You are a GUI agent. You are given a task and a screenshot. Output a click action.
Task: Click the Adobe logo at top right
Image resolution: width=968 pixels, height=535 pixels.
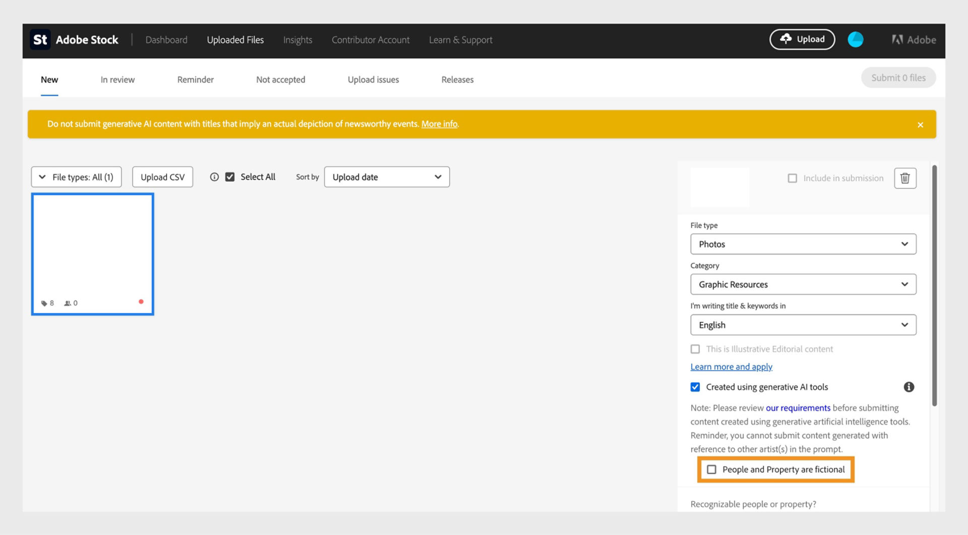pos(914,40)
